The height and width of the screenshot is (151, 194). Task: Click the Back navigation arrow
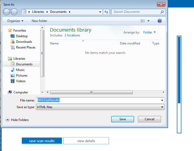[6, 12]
